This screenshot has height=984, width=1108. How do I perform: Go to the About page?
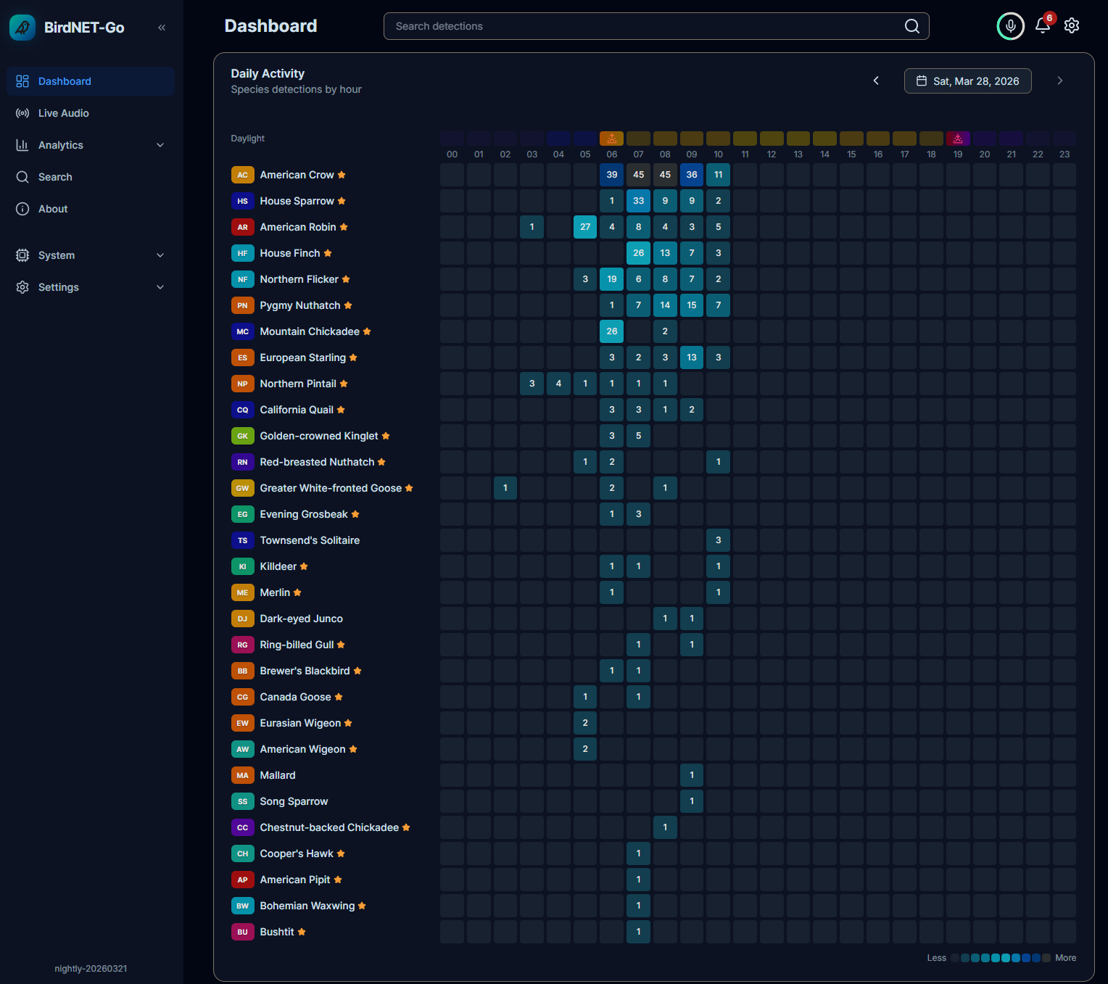(53, 209)
